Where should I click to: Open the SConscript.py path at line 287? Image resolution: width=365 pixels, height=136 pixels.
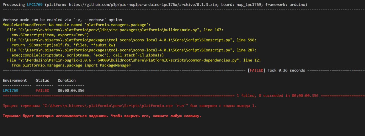click(x=132, y=50)
